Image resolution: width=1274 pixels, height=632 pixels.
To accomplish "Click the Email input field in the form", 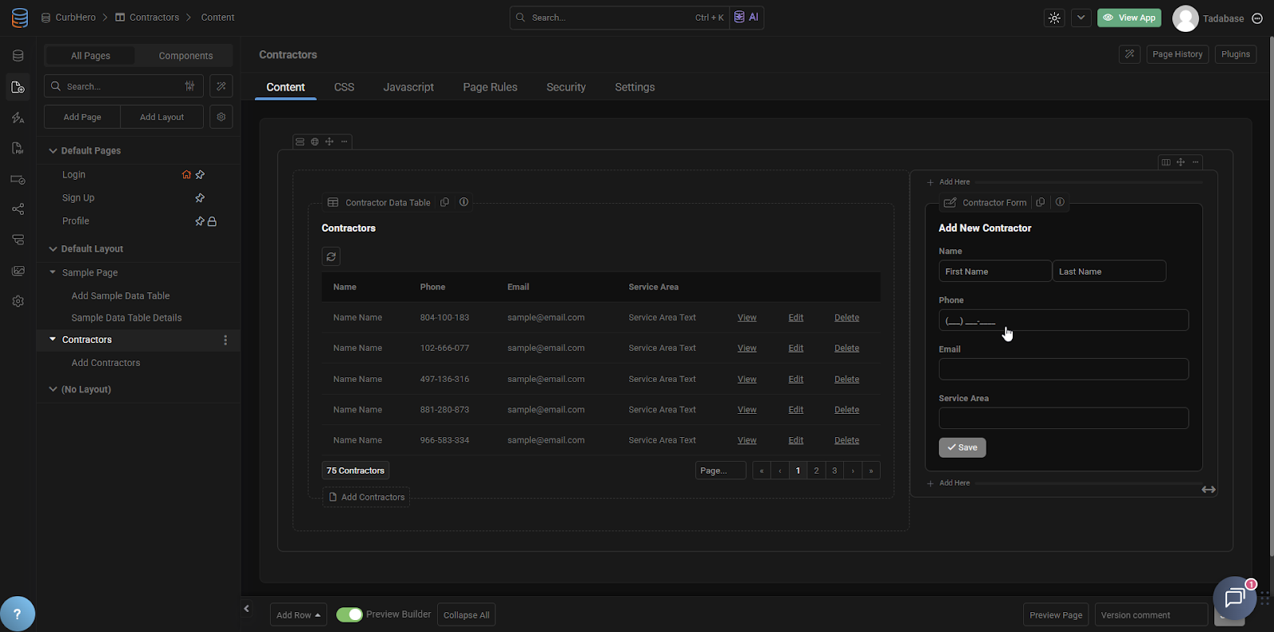I will tap(1063, 369).
